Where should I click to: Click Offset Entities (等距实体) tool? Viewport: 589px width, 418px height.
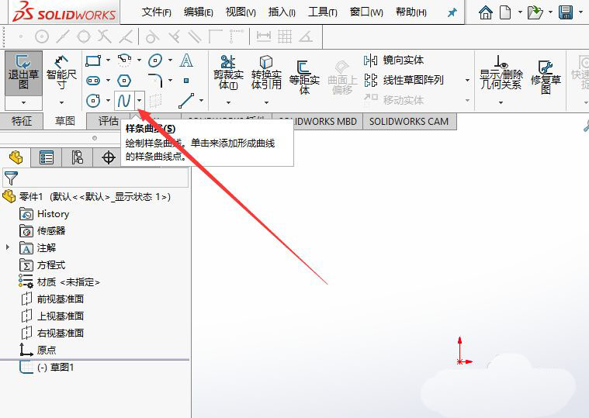point(304,78)
